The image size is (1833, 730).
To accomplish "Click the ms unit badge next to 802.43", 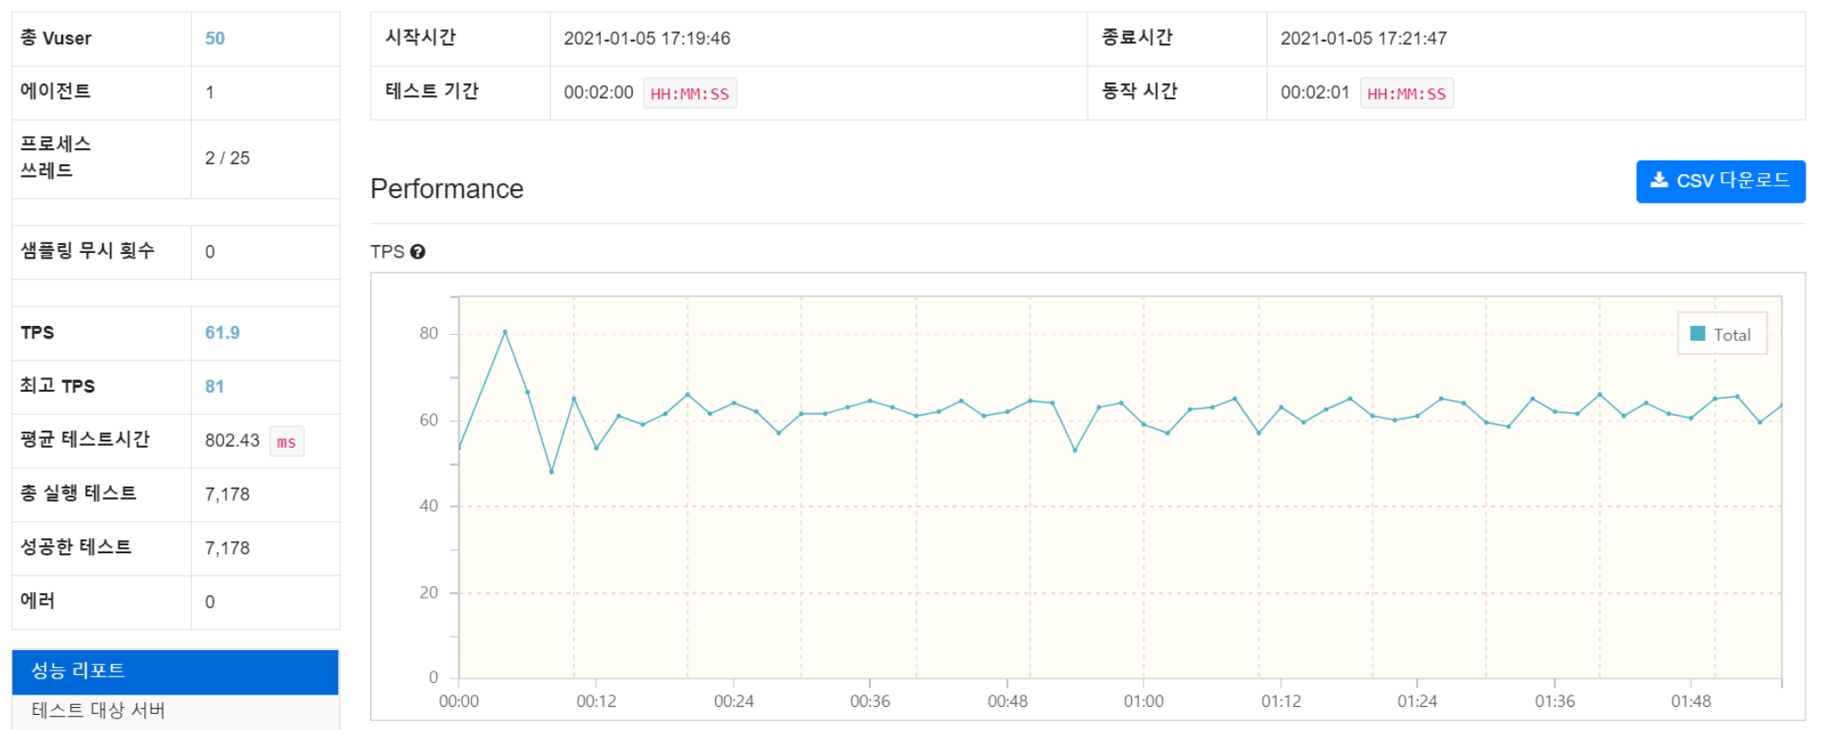I will (286, 441).
